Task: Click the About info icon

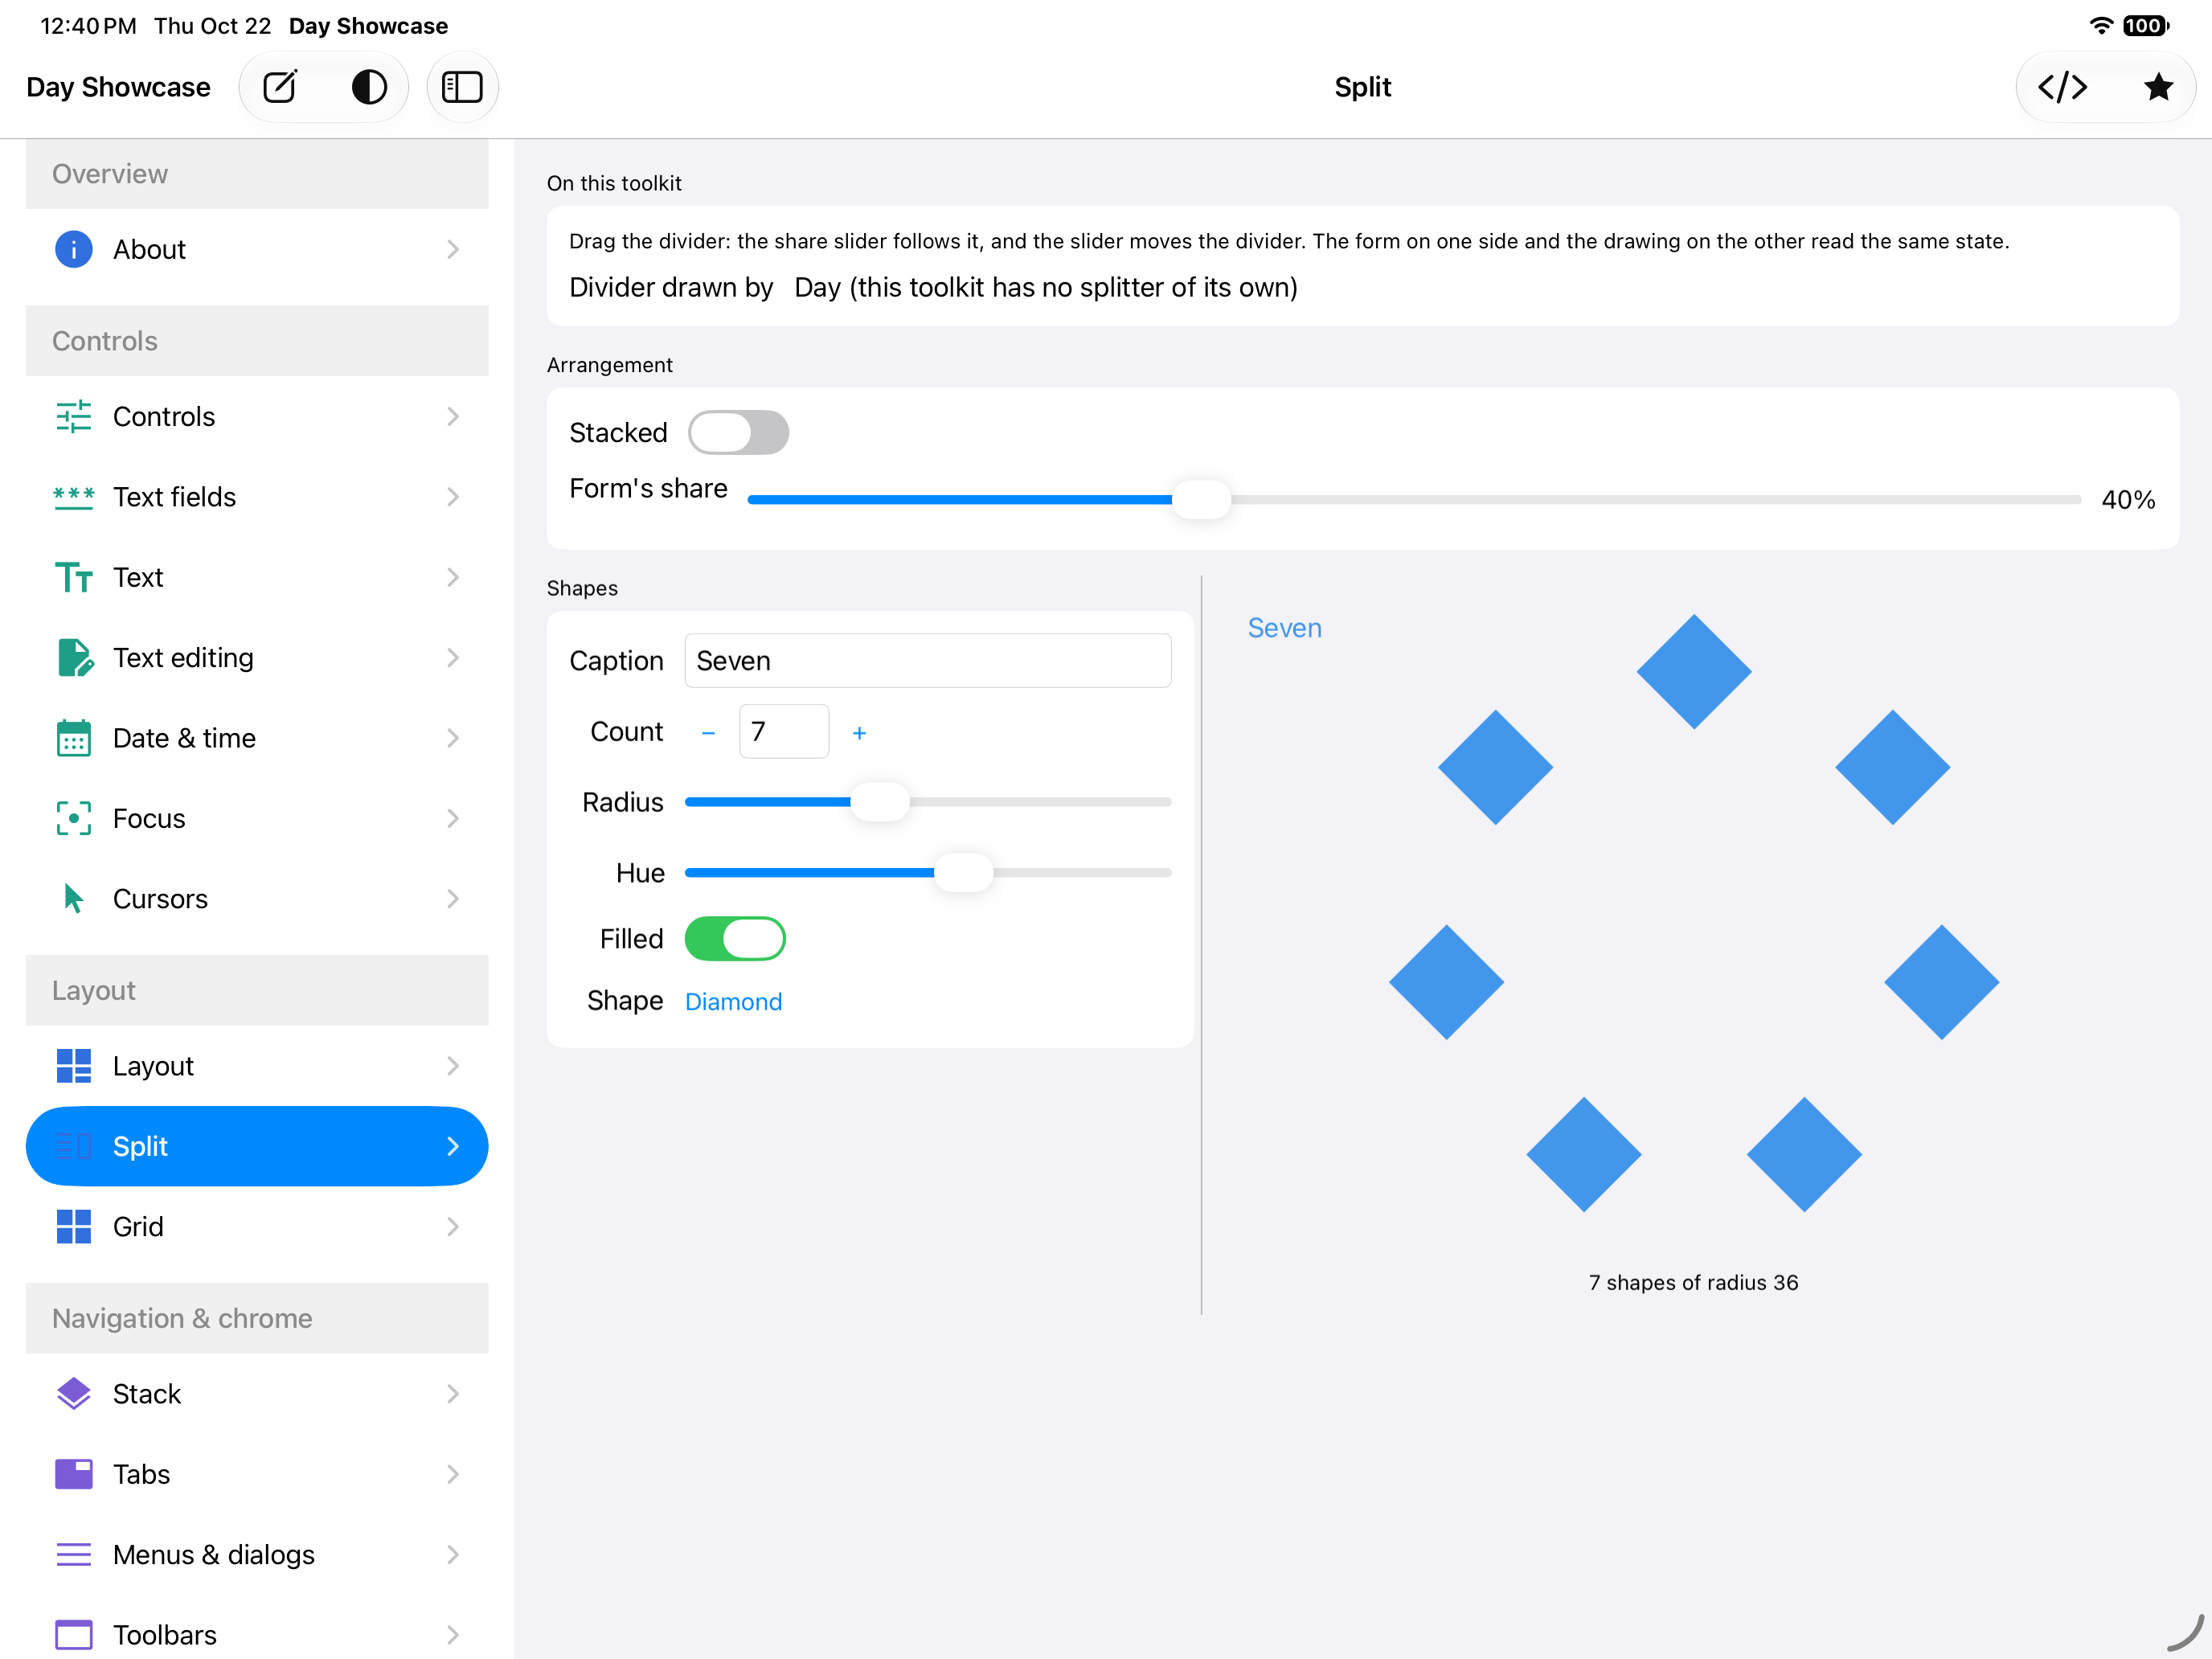Action: point(73,249)
